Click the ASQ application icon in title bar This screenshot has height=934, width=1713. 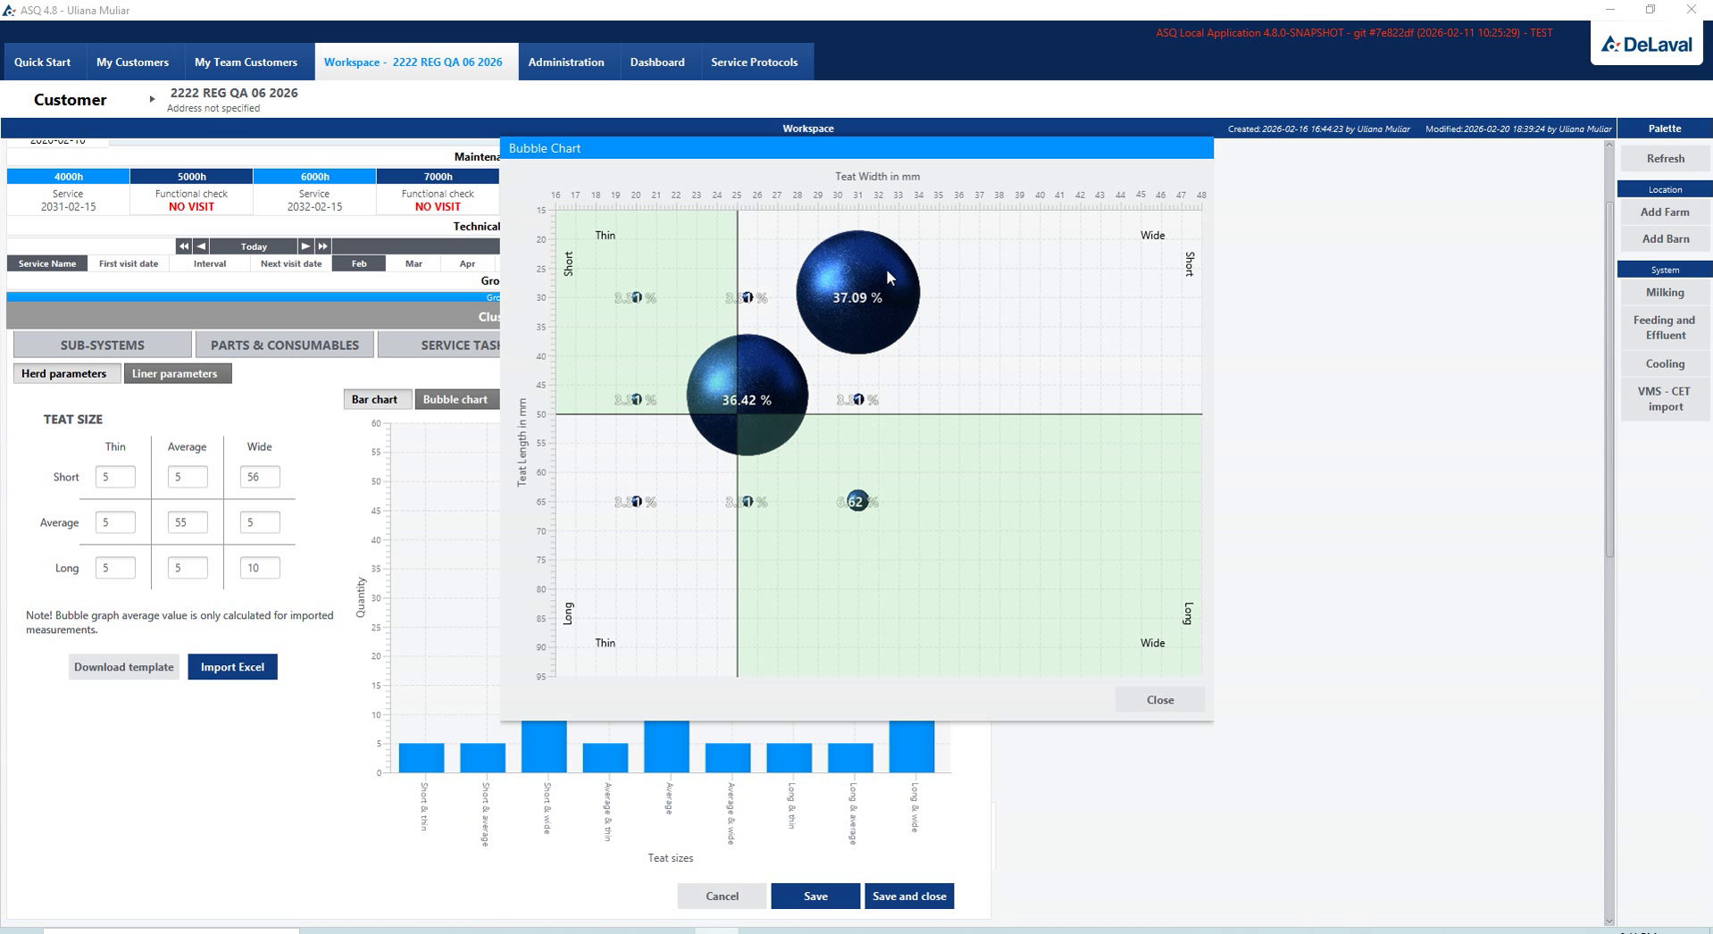(x=9, y=10)
